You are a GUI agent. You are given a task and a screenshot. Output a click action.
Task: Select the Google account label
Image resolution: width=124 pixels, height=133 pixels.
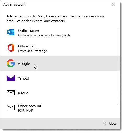(24, 64)
